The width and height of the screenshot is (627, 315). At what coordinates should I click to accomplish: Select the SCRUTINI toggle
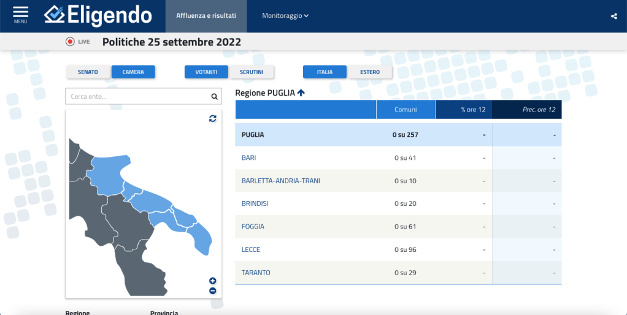pos(252,72)
